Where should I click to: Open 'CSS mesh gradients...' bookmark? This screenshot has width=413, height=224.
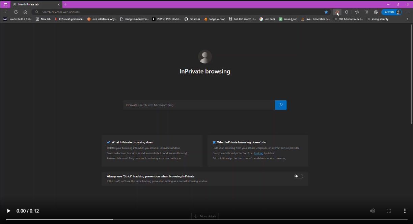tap(69, 19)
